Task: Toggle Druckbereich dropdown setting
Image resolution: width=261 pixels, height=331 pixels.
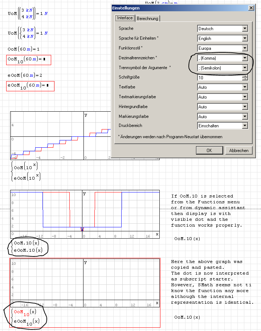Action: pyautogui.click(x=245, y=126)
